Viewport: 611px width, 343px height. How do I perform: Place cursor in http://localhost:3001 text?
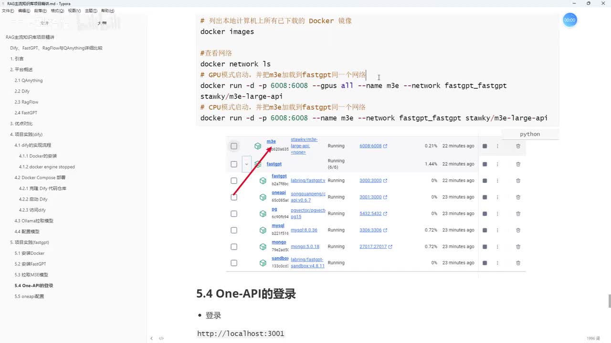pos(241,333)
